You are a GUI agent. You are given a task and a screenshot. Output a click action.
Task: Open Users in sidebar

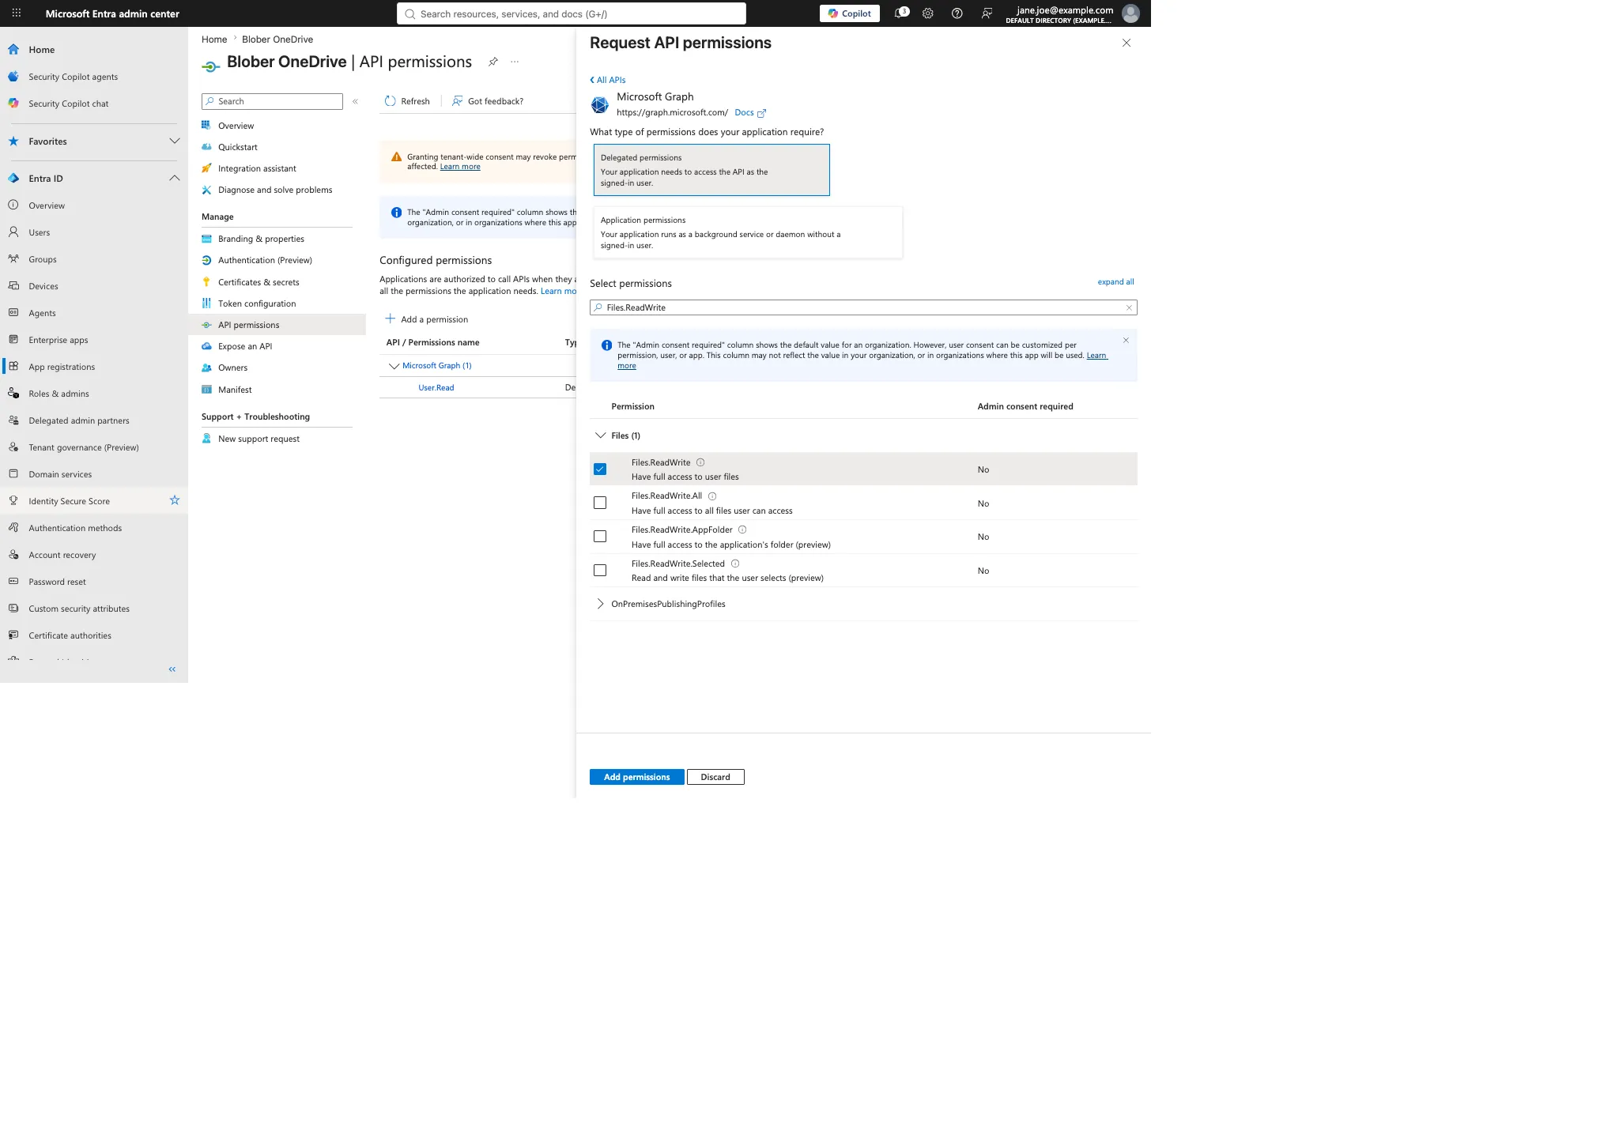[40, 232]
